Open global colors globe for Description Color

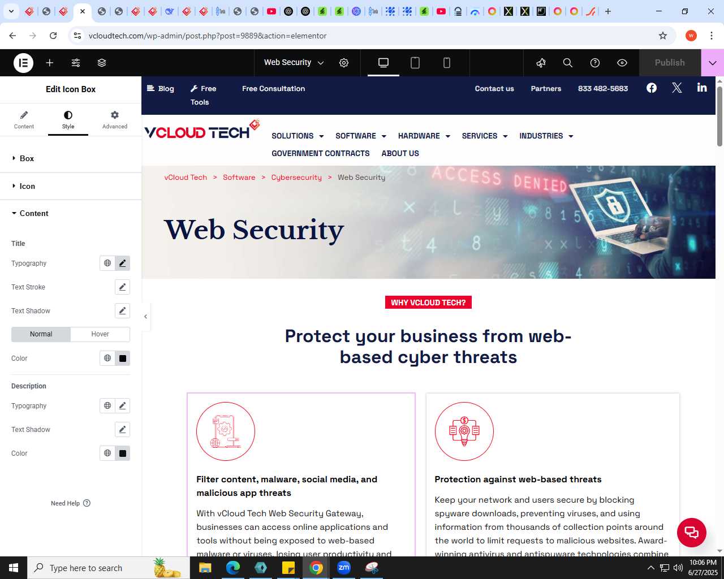pos(107,453)
